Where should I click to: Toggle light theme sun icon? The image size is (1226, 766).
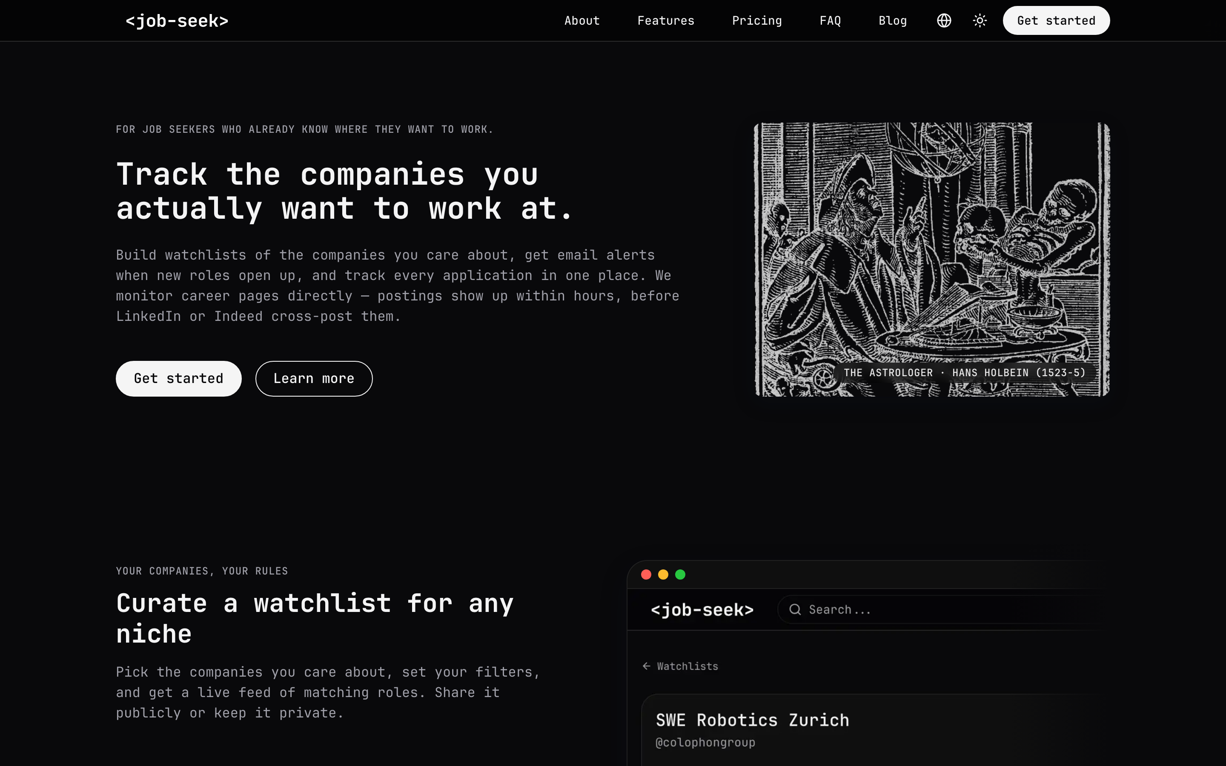click(980, 21)
